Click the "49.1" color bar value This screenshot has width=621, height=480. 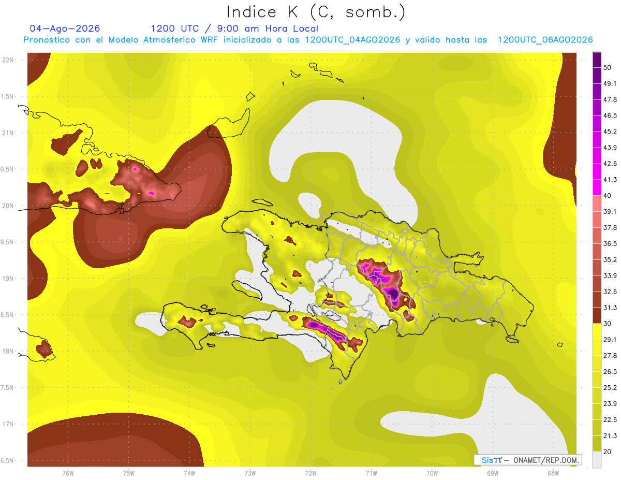610,83
